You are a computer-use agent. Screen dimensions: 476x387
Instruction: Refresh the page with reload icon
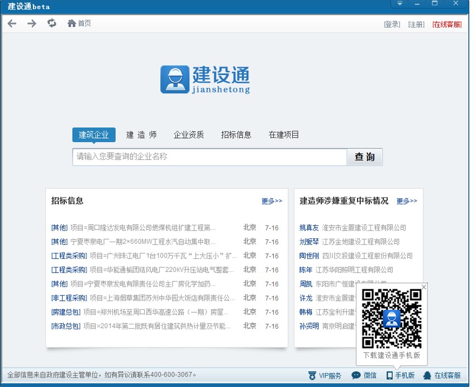point(52,23)
